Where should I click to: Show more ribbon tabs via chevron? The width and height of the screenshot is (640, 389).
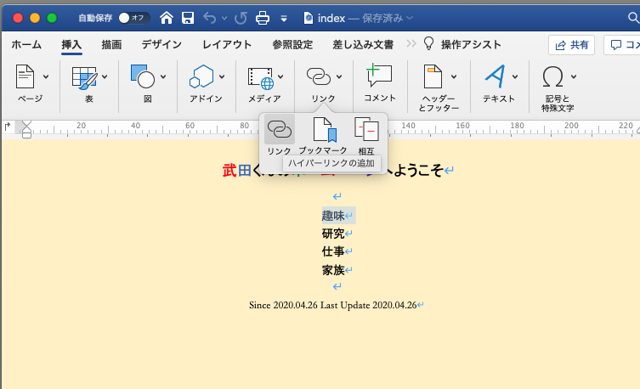click(x=411, y=44)
